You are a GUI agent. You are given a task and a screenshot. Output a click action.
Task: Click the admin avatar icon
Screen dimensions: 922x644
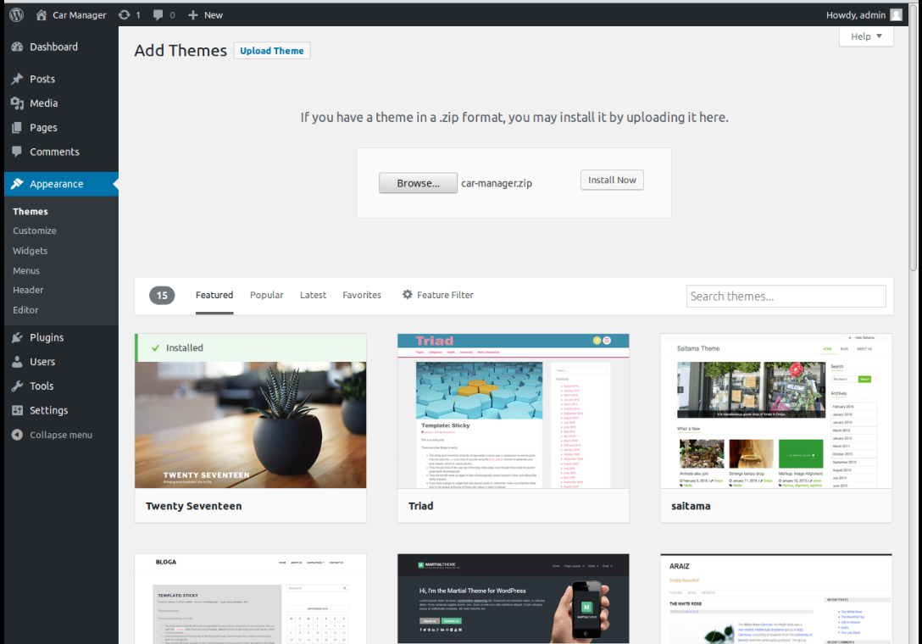pos(896,14)
